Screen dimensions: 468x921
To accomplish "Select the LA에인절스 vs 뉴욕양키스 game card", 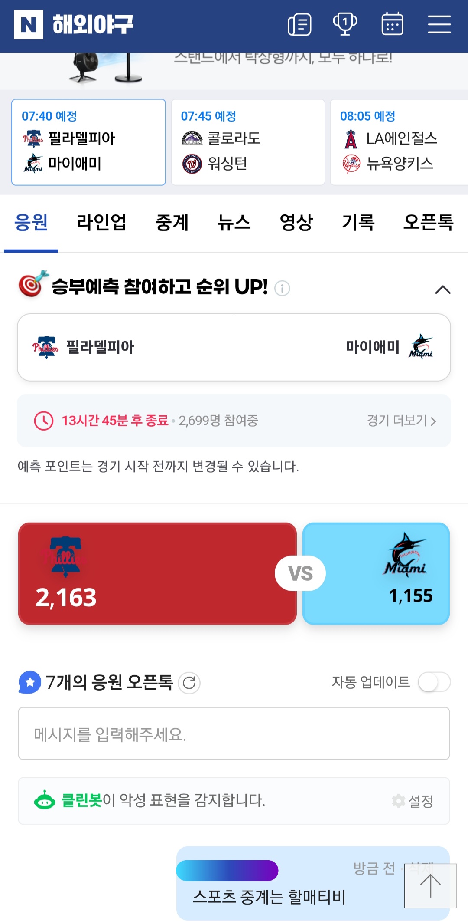I will 399,142.
